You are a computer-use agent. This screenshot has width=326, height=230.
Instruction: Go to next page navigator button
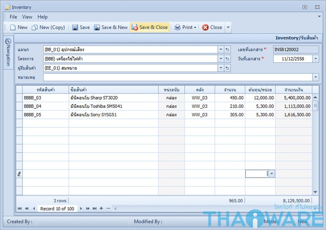[x=88, y=208]
